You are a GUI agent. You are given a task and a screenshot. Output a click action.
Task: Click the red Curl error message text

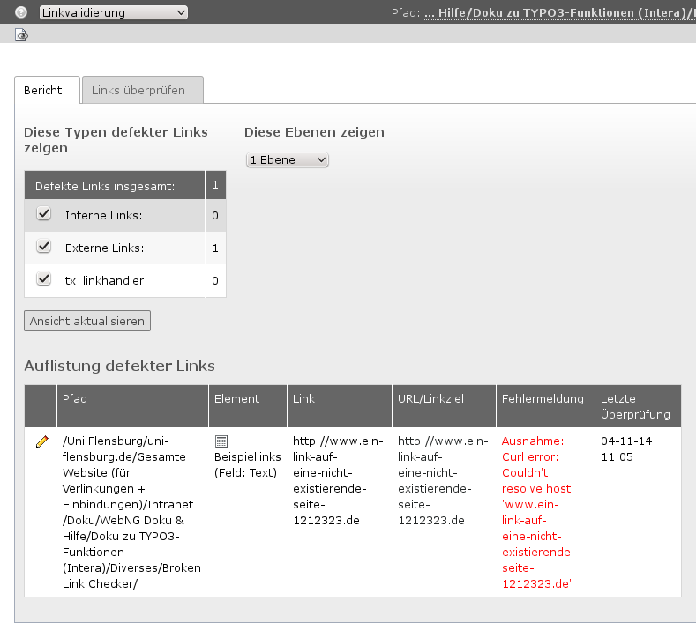click(538, 511)
